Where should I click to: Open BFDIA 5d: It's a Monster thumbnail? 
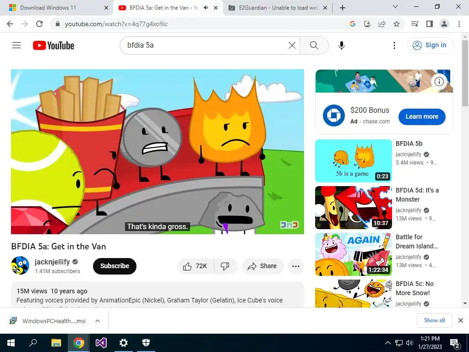[354, 208]
